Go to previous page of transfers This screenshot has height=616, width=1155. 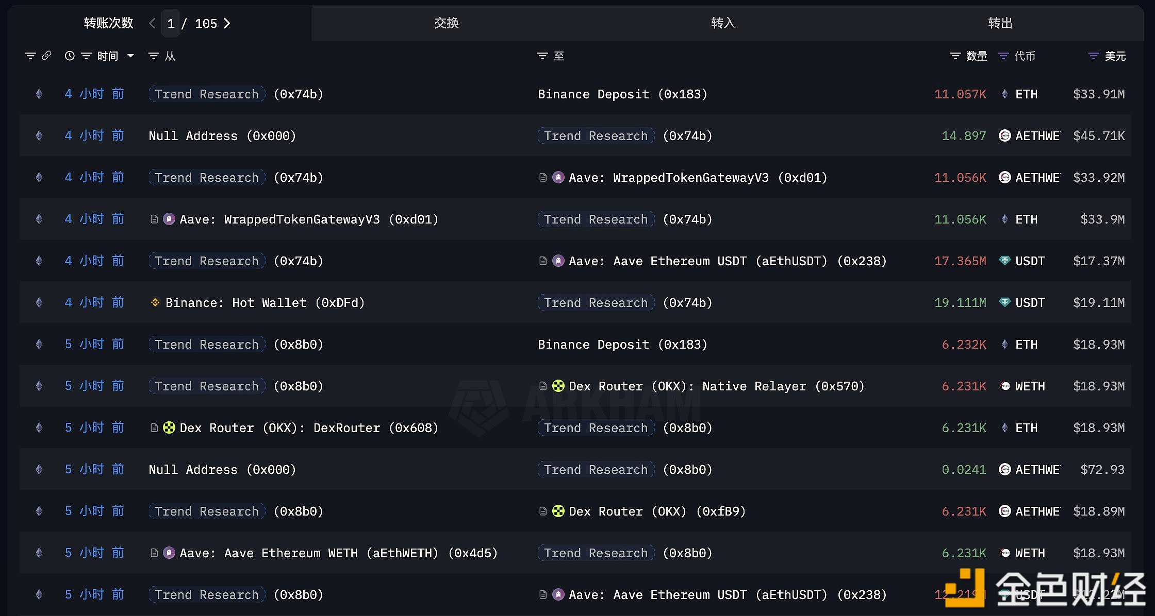click(x=152, y=23)
